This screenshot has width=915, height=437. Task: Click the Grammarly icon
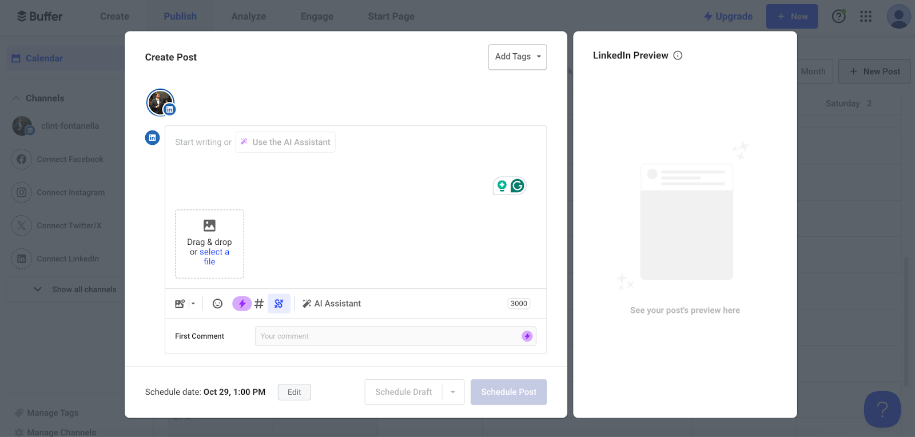(x=518, y=186)
